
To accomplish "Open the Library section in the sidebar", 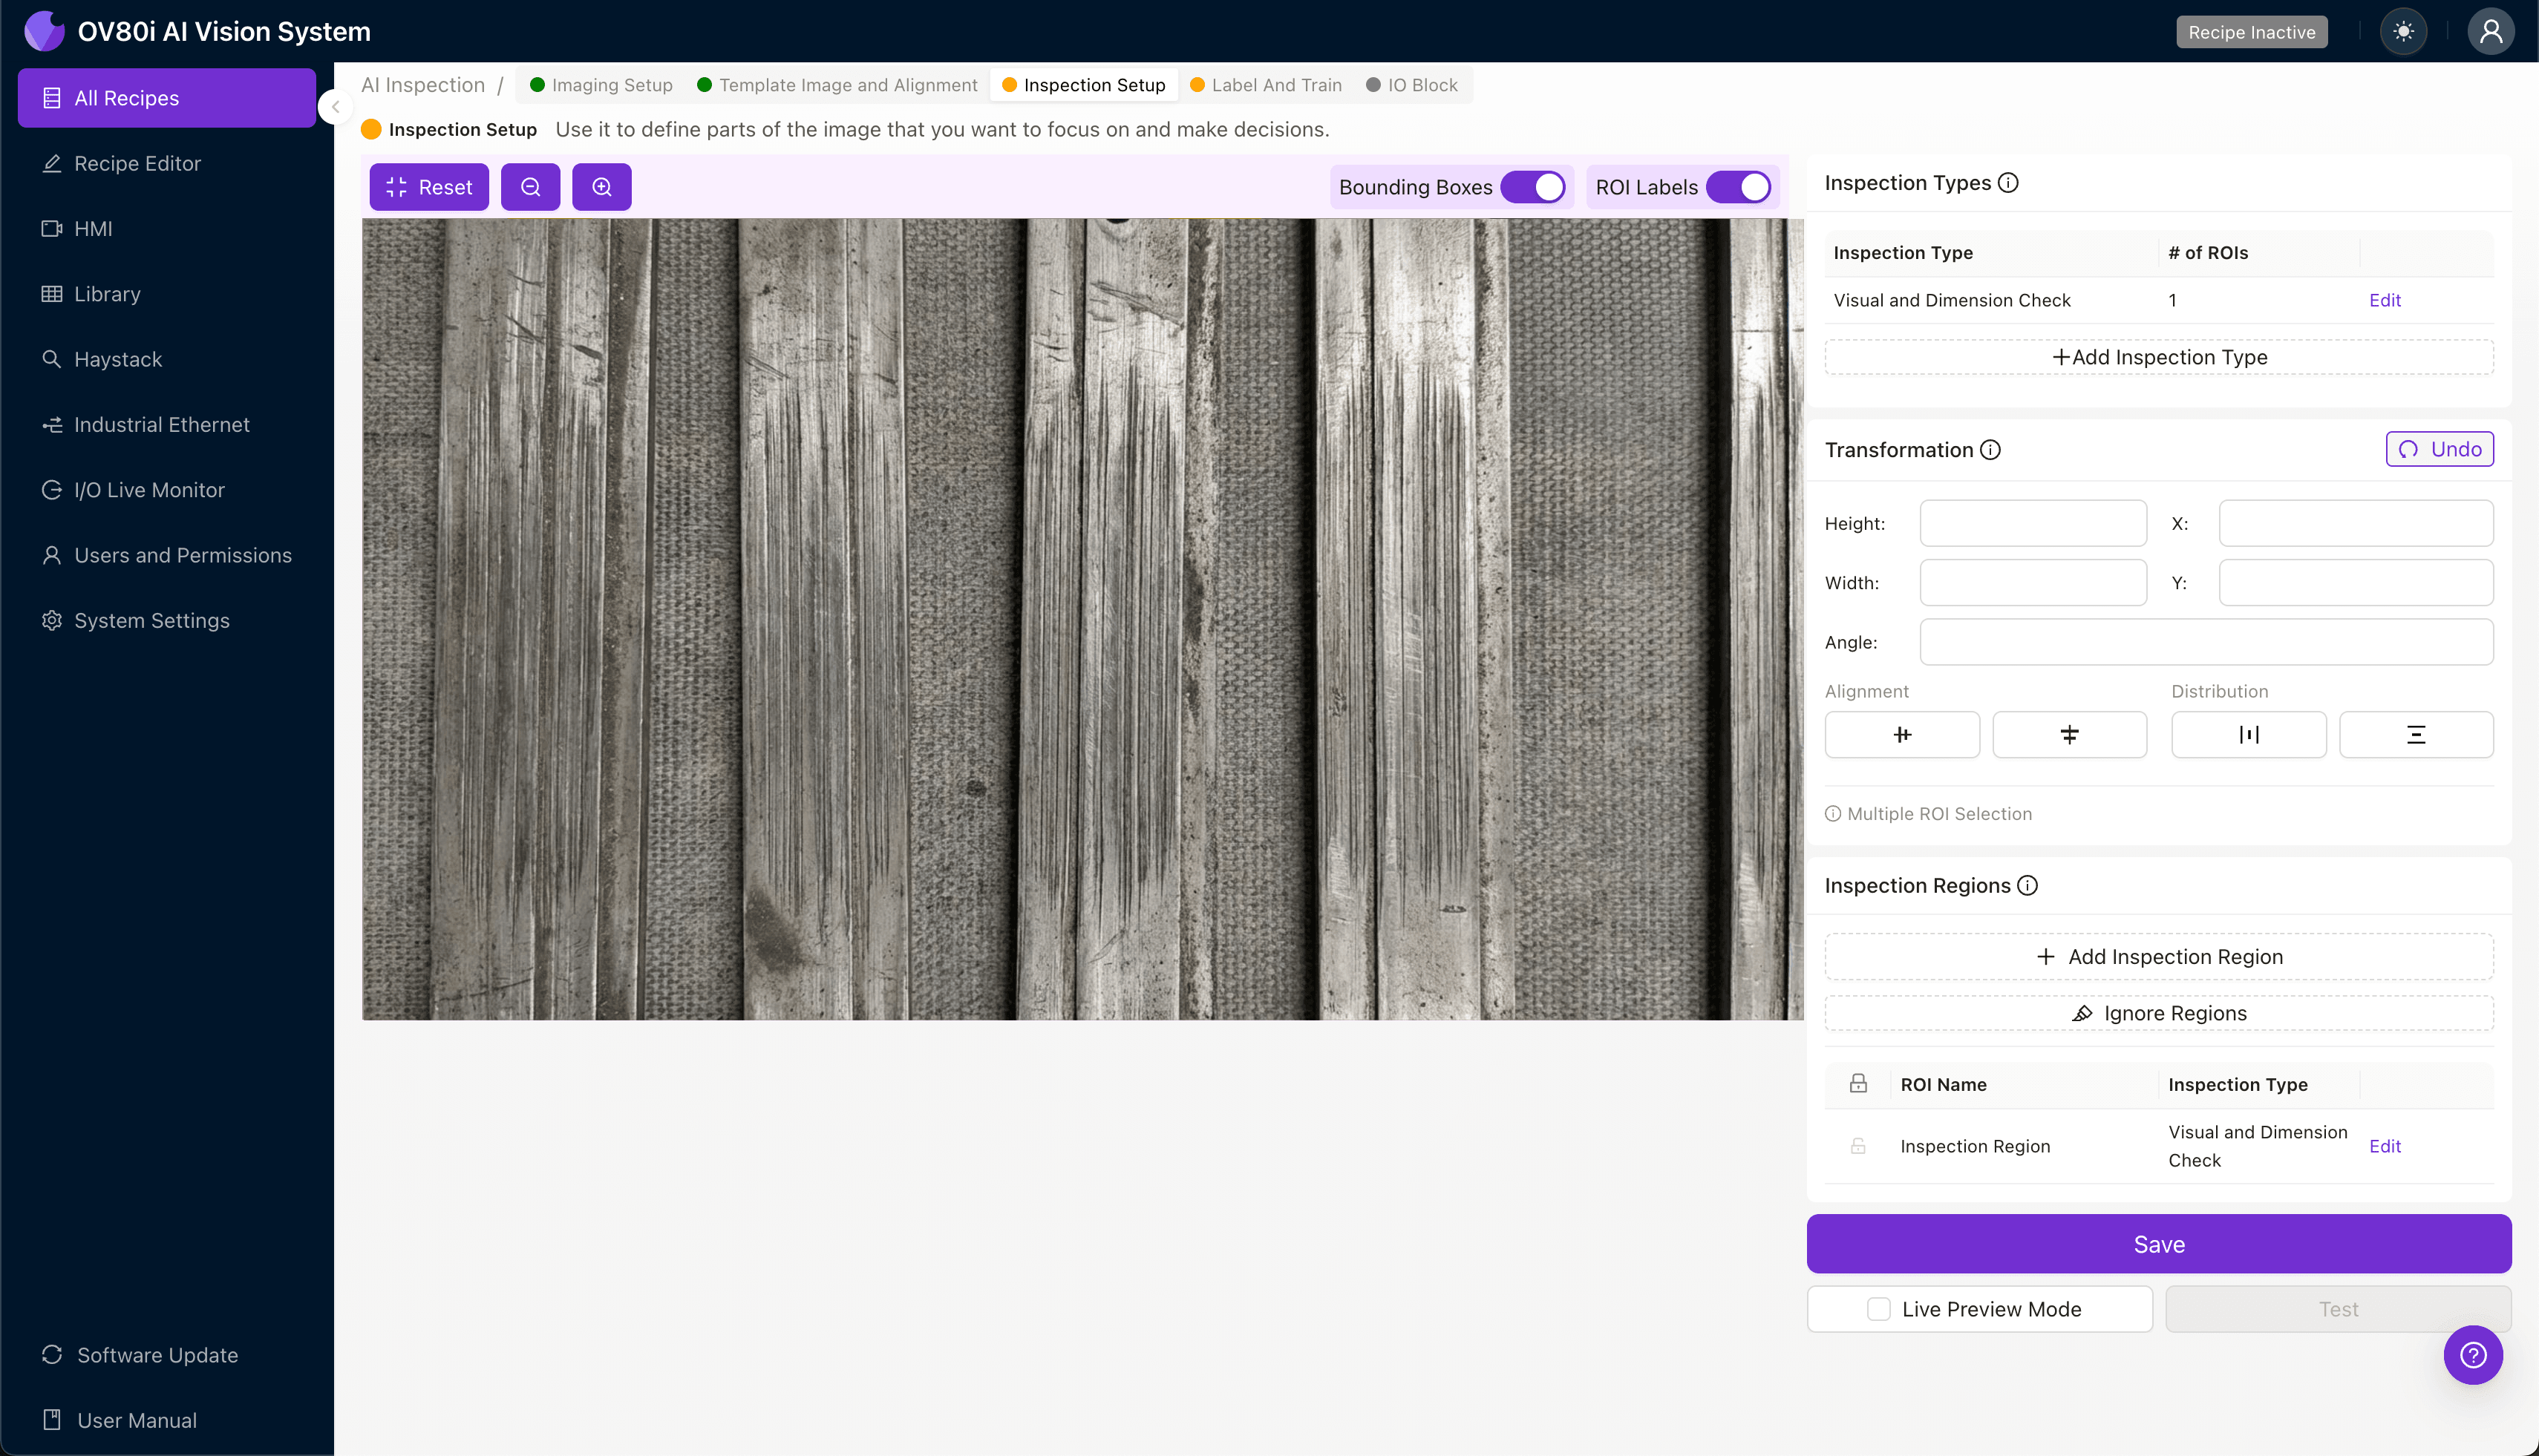I will pos(107,293).
